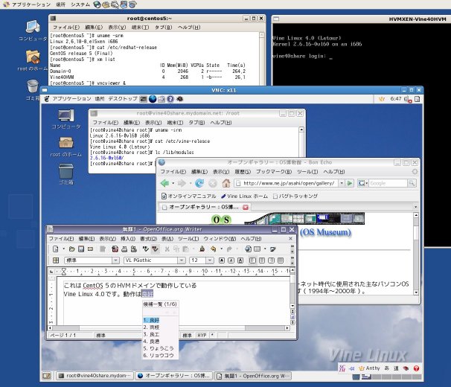This screenshot has height=387, width=451.
Task: Click the Reload icon in Bon Echo
Action: (x=199, y=183)
